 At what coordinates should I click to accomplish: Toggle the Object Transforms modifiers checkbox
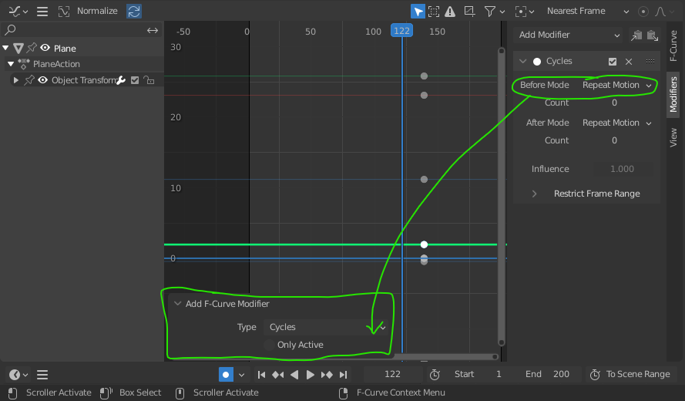point(135,80)
